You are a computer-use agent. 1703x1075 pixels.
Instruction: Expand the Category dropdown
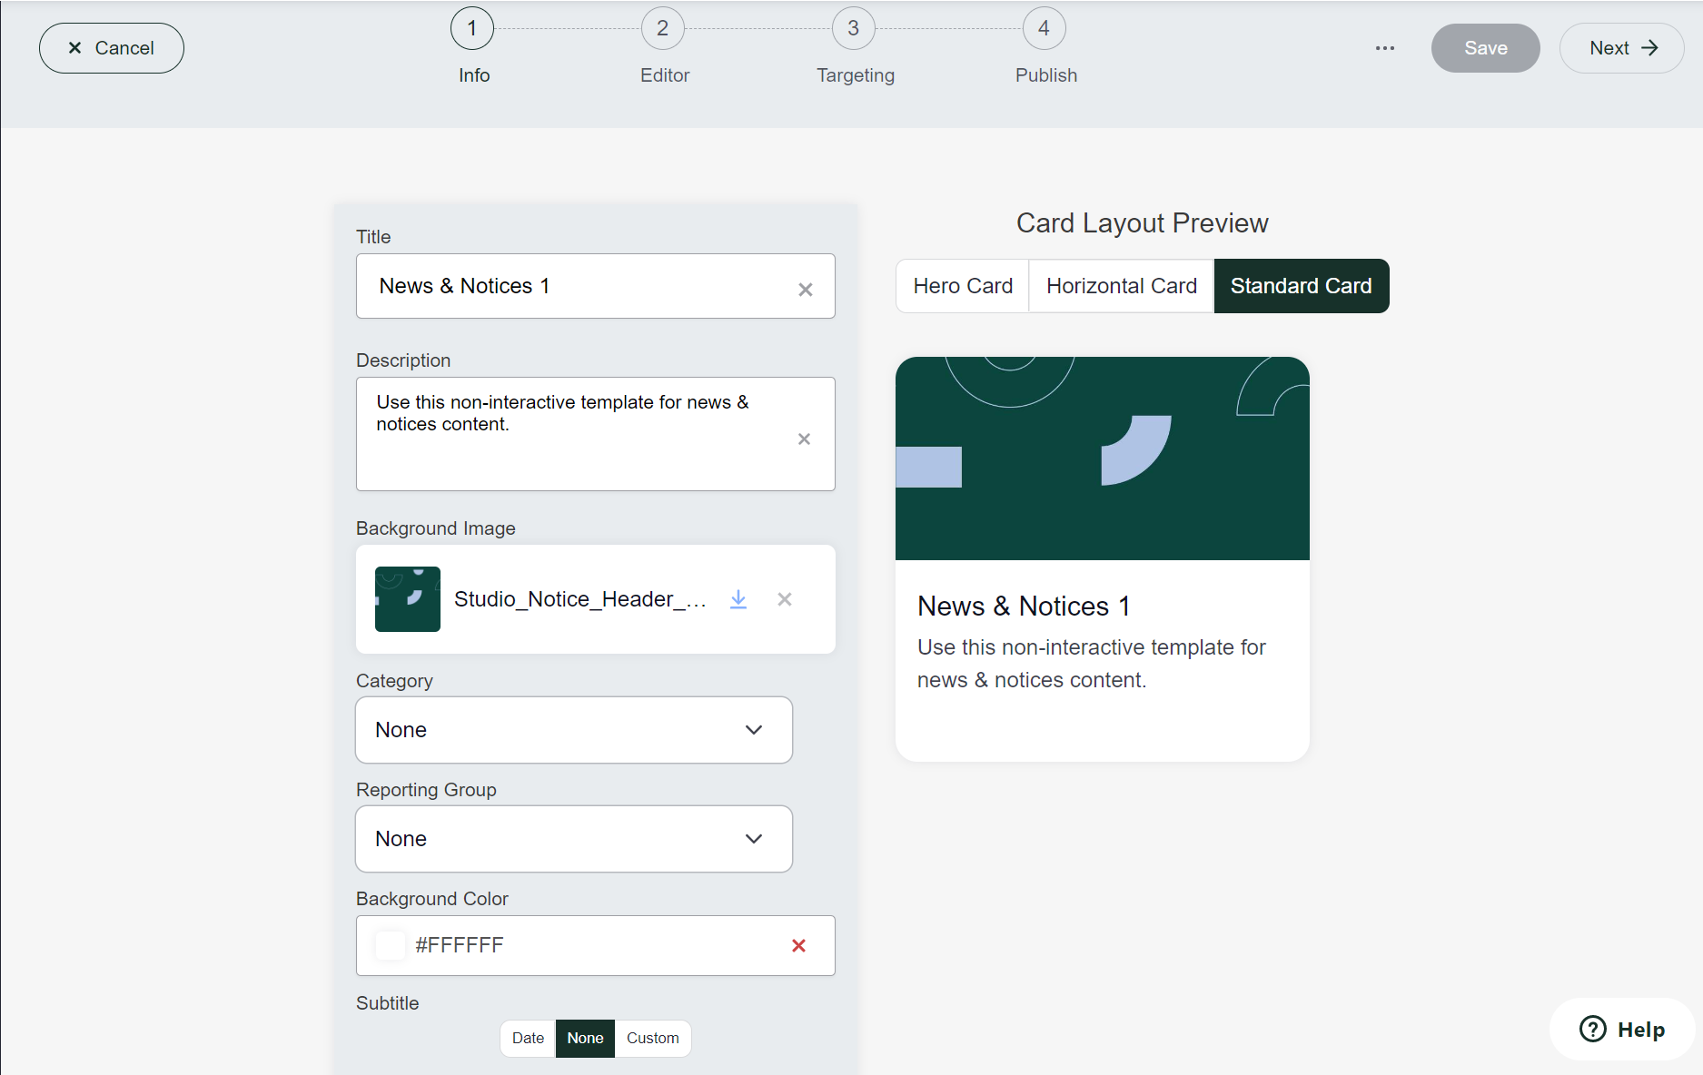(573, 730)
